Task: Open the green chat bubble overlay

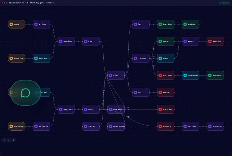Action: (25, 93)
